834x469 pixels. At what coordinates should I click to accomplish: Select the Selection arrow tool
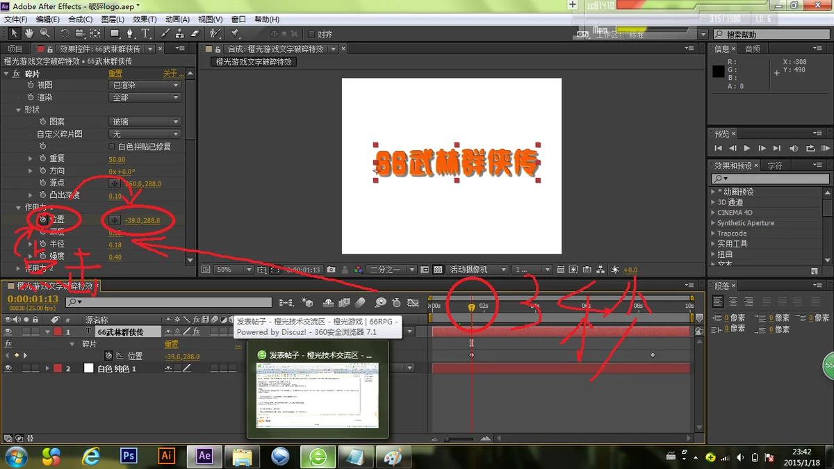(15, 33)
